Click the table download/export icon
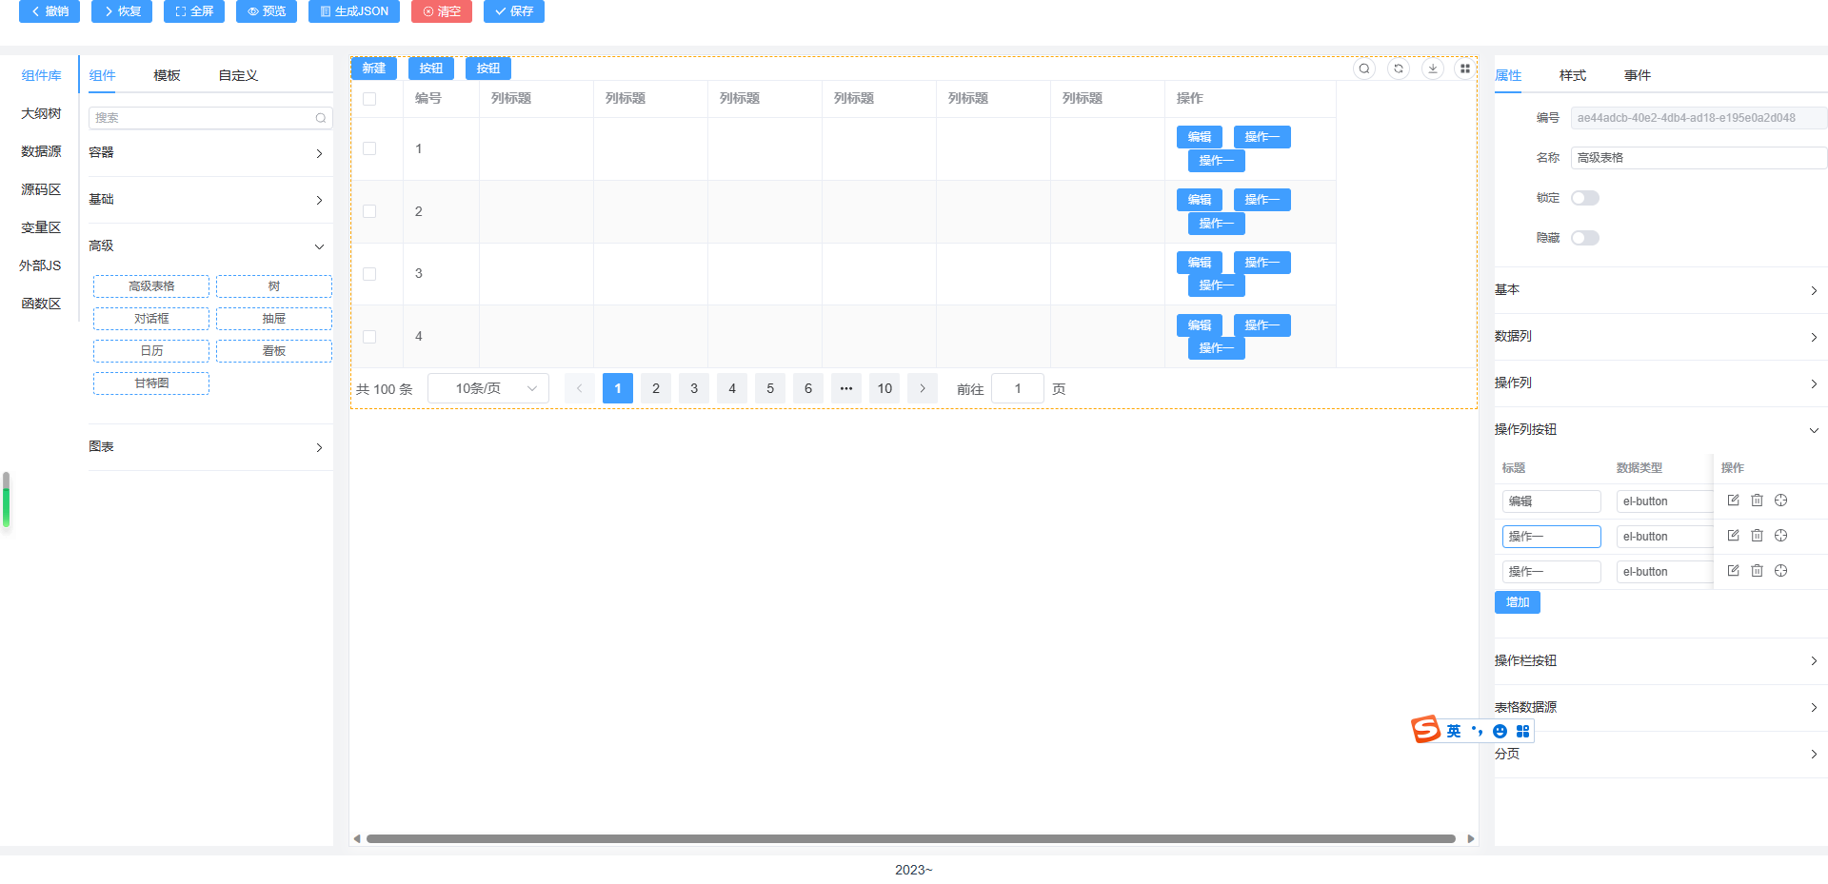The image size is (1828, 884). 1433,69
